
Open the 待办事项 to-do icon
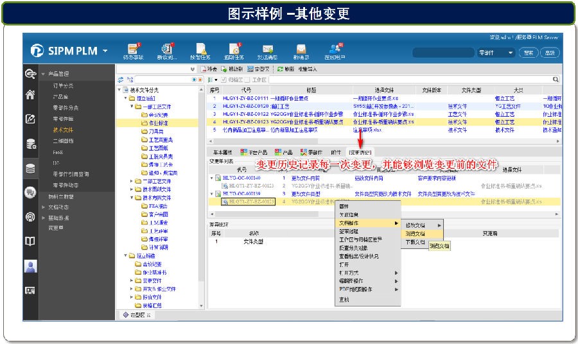click(133, 50)
